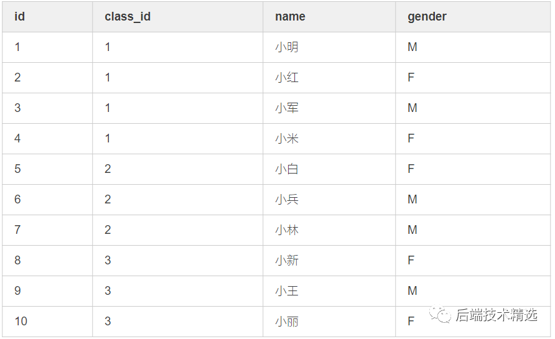Select the name cell 小军

[x=287, y=108]
